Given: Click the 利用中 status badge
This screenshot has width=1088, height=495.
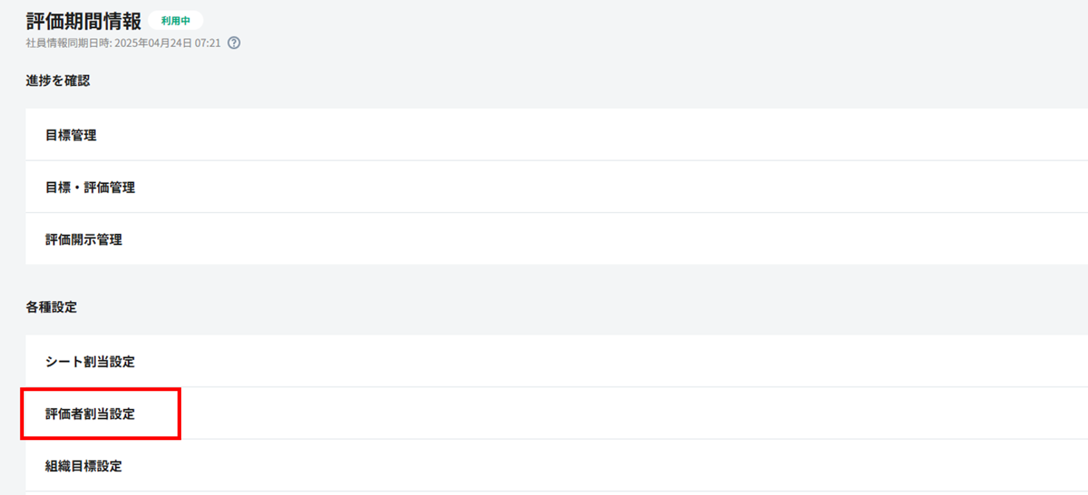Looking at the screenshot, I should [x=175, y=20].
